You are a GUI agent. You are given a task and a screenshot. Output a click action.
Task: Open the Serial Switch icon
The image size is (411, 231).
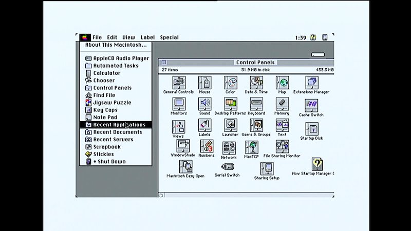(228, 166)
